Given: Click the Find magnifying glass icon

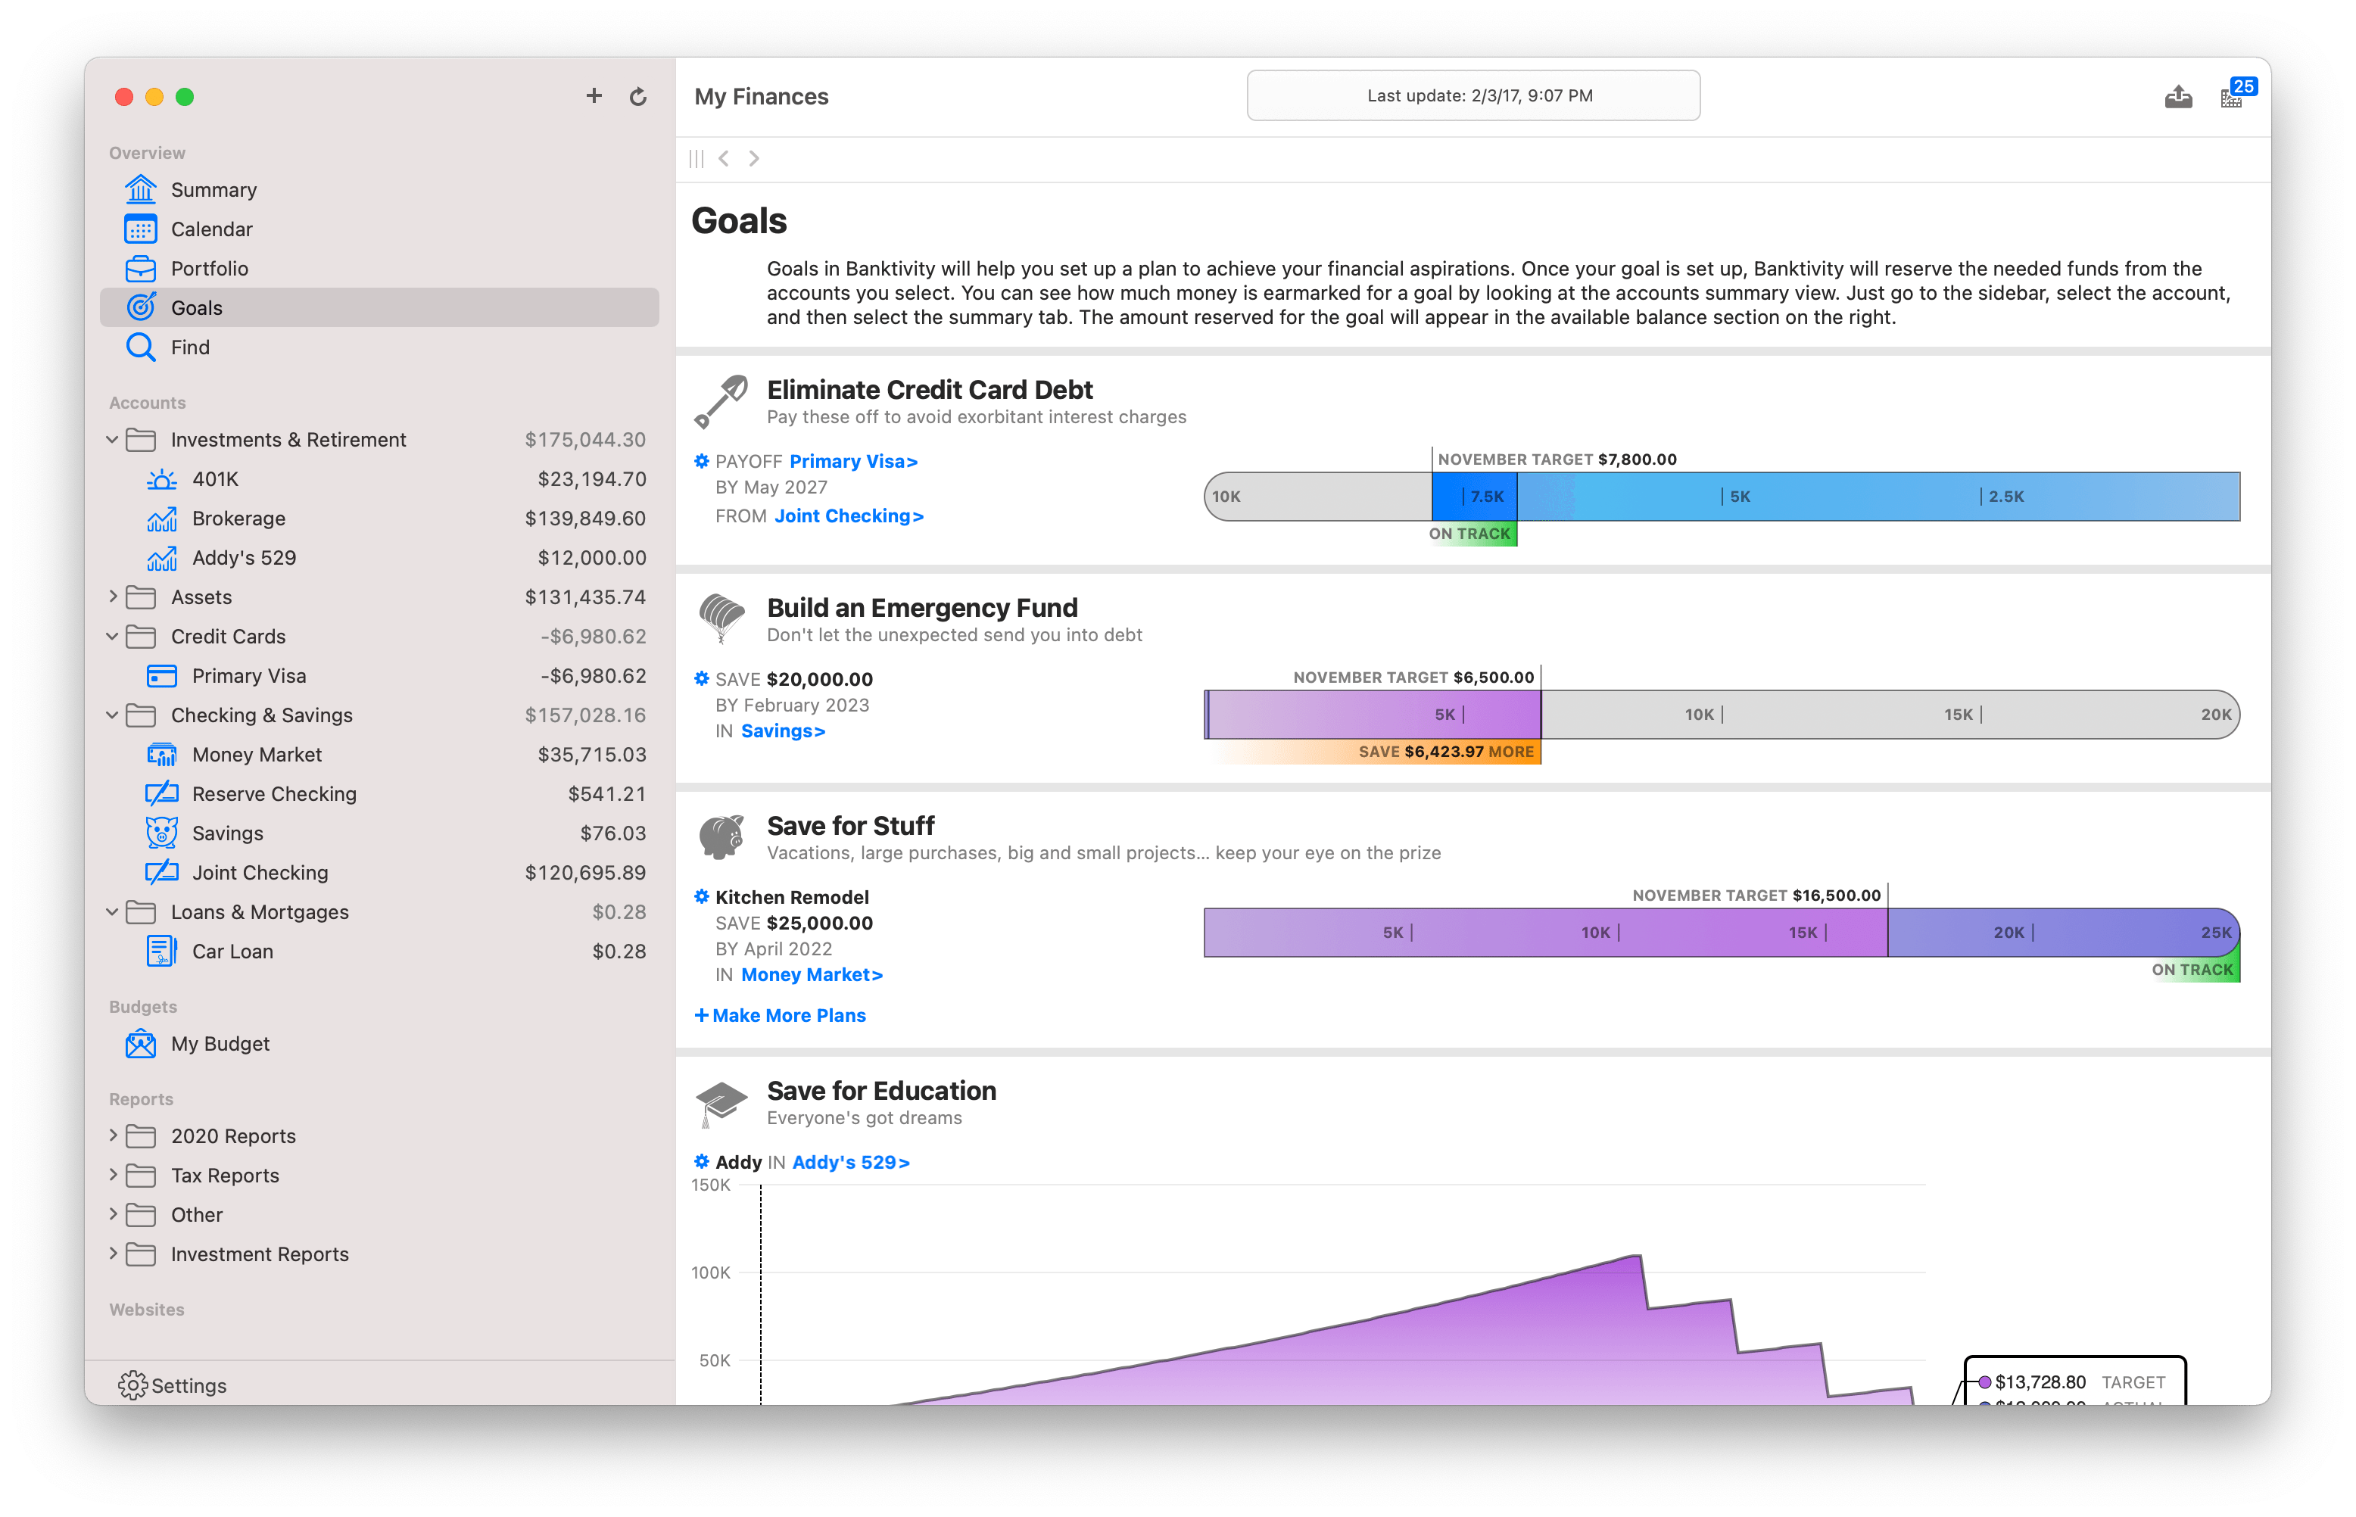Looking at the screenshot, I should click(142, 347).
